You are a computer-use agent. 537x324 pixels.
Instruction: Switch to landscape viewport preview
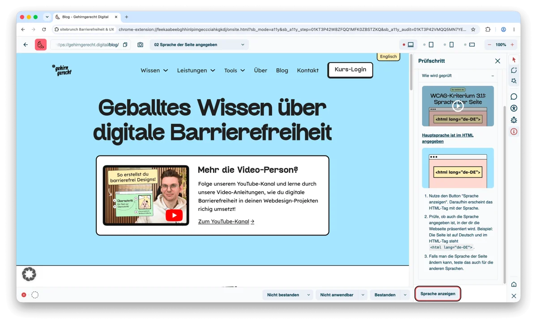[472, 45]
